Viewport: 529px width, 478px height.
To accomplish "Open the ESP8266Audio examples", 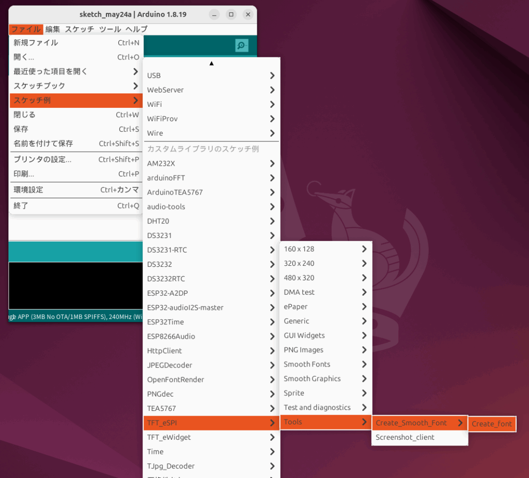I will [x=211, y=337].
